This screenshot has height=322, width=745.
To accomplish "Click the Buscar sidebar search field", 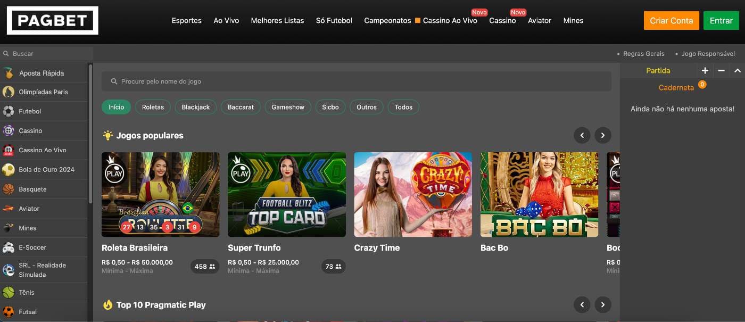I will pos(46,54).
